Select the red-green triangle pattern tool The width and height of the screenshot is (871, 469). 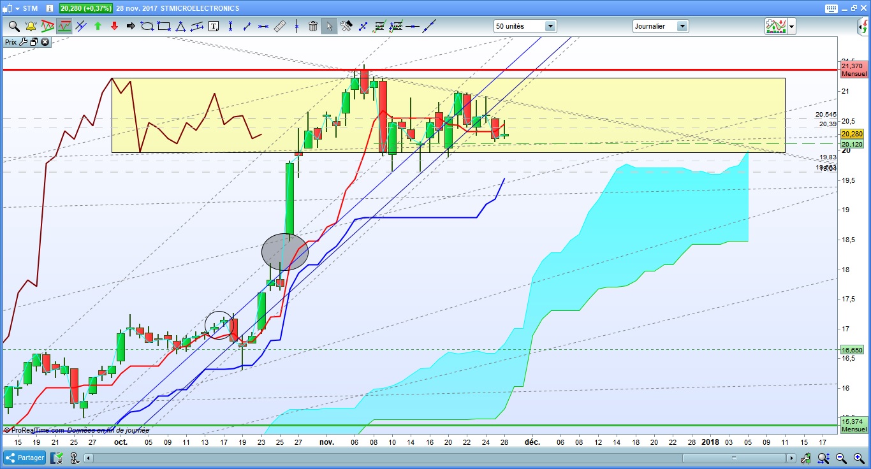pyautogui.click(x=47, y=26)
